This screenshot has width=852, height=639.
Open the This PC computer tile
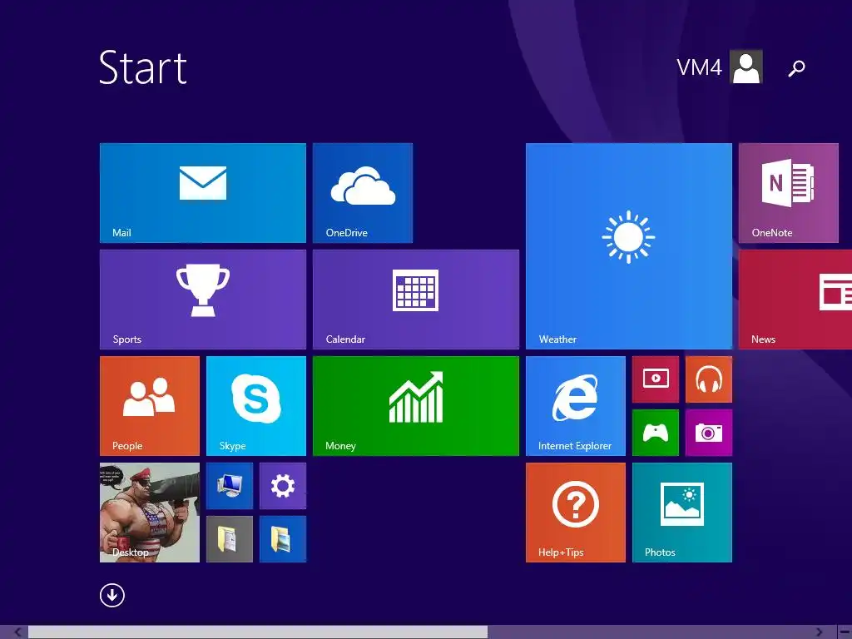[x=230, y=486]
